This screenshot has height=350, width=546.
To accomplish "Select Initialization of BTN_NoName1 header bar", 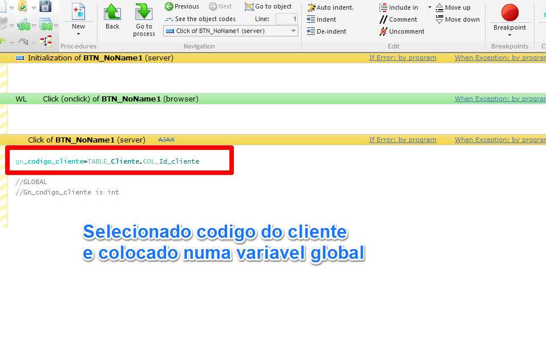I will click(x=273, y=58).
